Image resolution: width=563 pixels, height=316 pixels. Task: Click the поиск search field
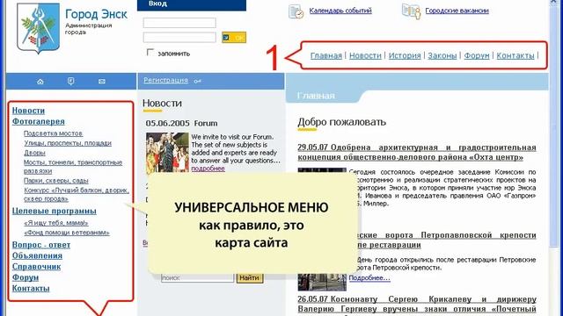coord(197,278)
